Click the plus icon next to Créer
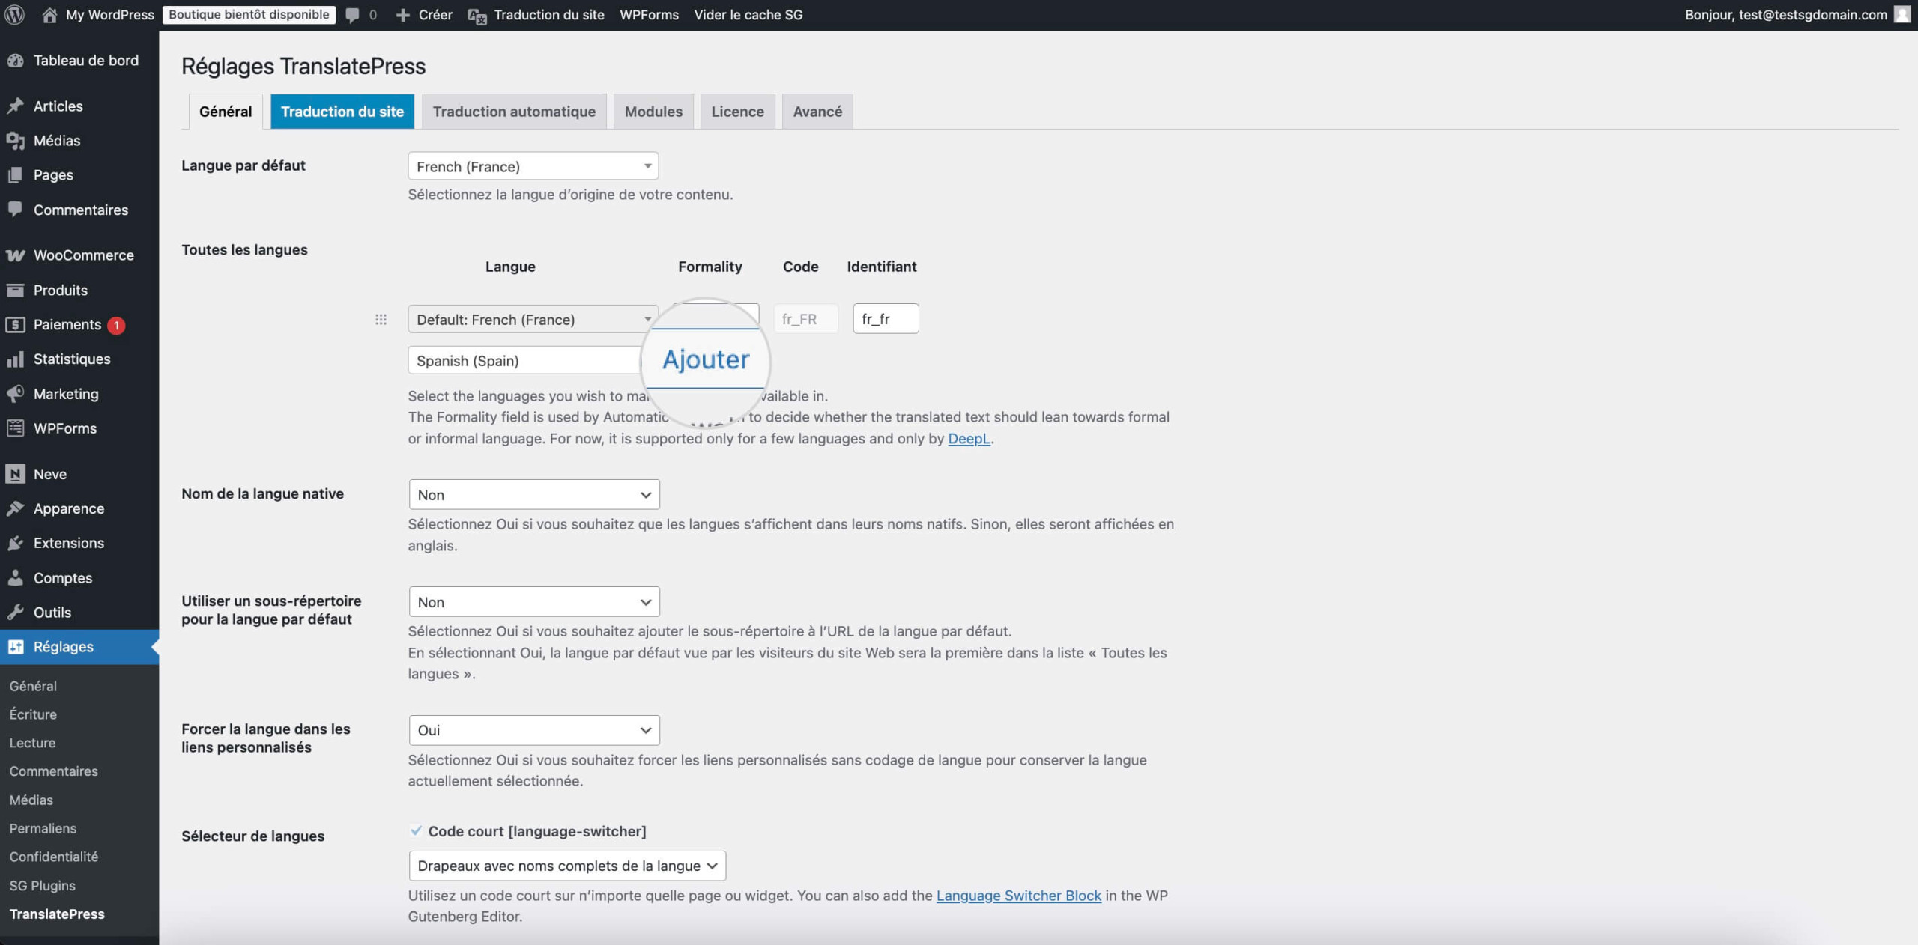This screenshot has height=945, width=1918. pyautogui.click(x=402, y=15)
